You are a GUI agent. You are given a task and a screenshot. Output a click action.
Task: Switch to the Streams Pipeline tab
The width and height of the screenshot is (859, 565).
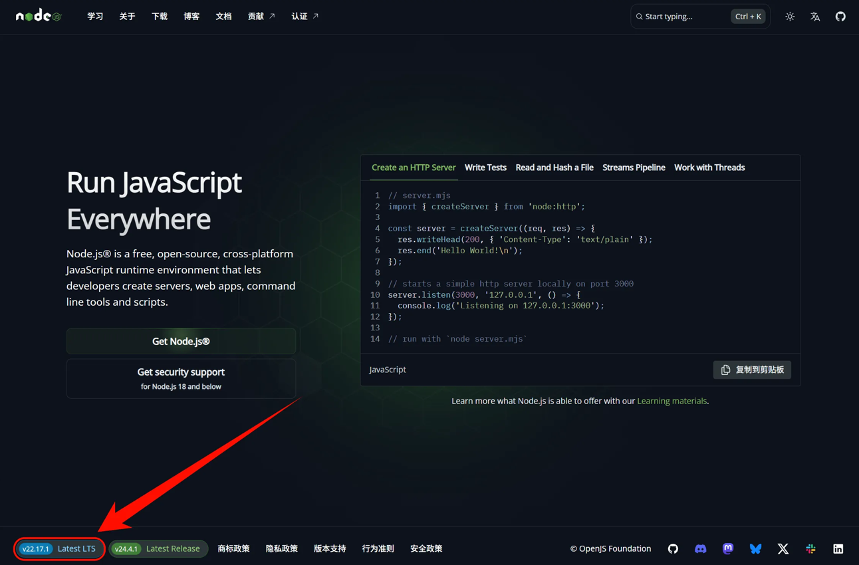pos(634,168)
